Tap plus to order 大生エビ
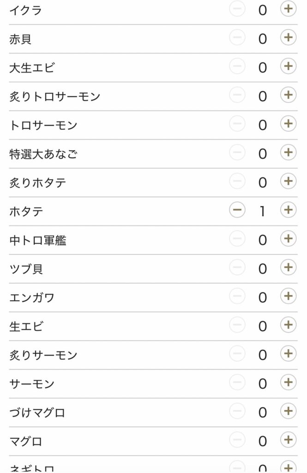This screenshot has height=473, width=307. coord(289,67)
